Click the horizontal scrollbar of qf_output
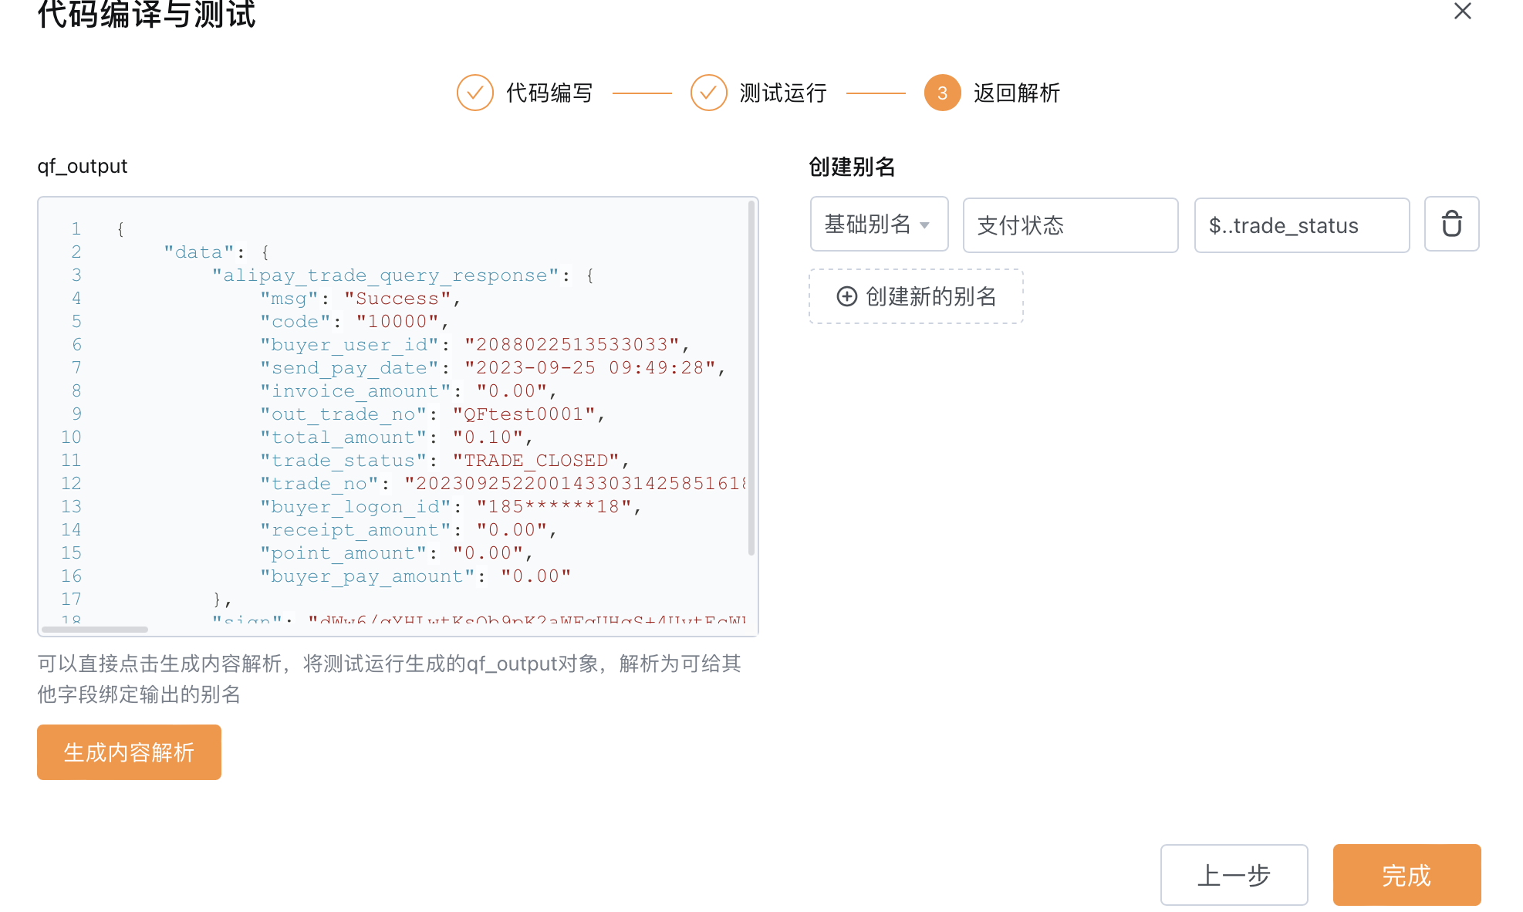The width and height of the screenshot is (1523, 912). pos(94,630)
